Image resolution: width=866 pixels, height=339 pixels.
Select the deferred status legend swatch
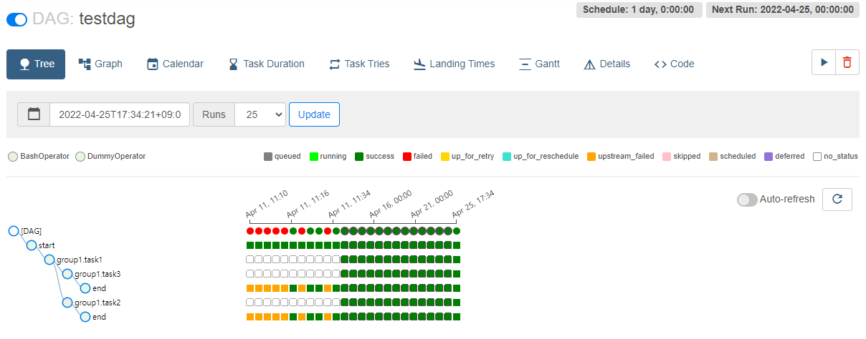[769, 156]
